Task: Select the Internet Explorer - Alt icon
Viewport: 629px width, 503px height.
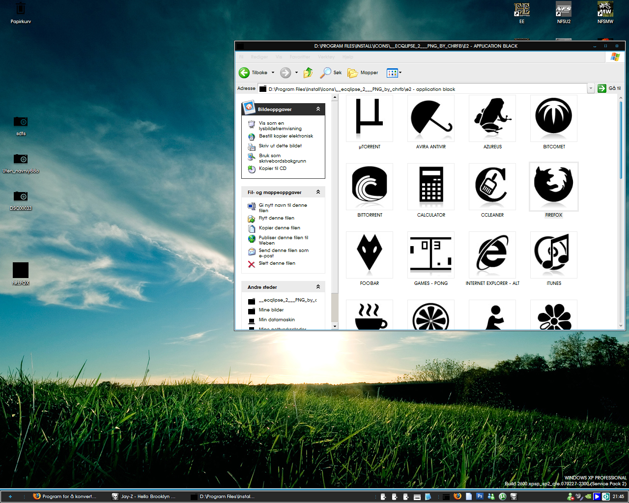Action: coord(492,255)
